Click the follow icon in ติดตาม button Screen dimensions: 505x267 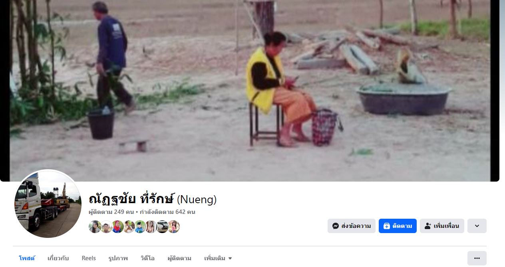[x=386, y=226]
